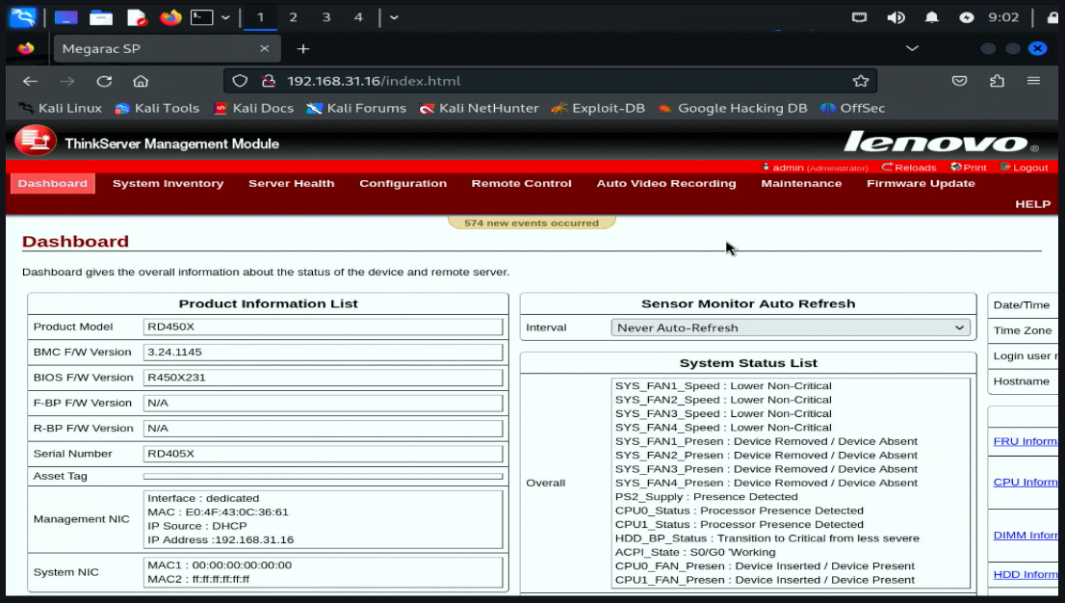The image size is (1065, 603).
Task: Open the Auto Video Recording menu
Action: [x=666, y=184]
